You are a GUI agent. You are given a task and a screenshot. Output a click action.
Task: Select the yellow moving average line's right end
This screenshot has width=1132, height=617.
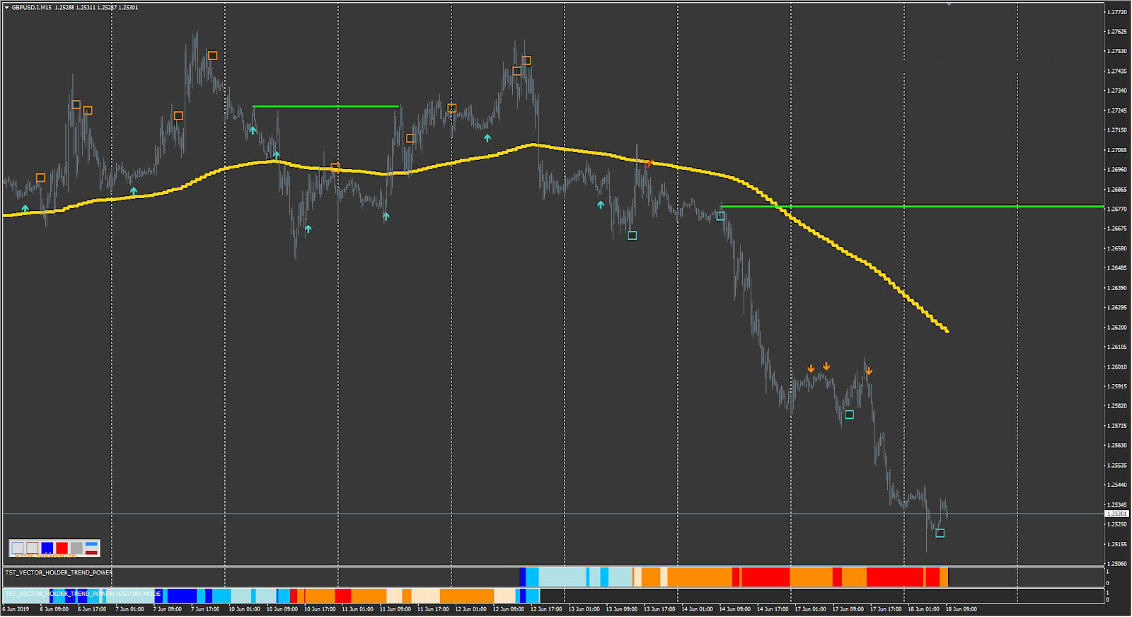click(x=946, y=330)
